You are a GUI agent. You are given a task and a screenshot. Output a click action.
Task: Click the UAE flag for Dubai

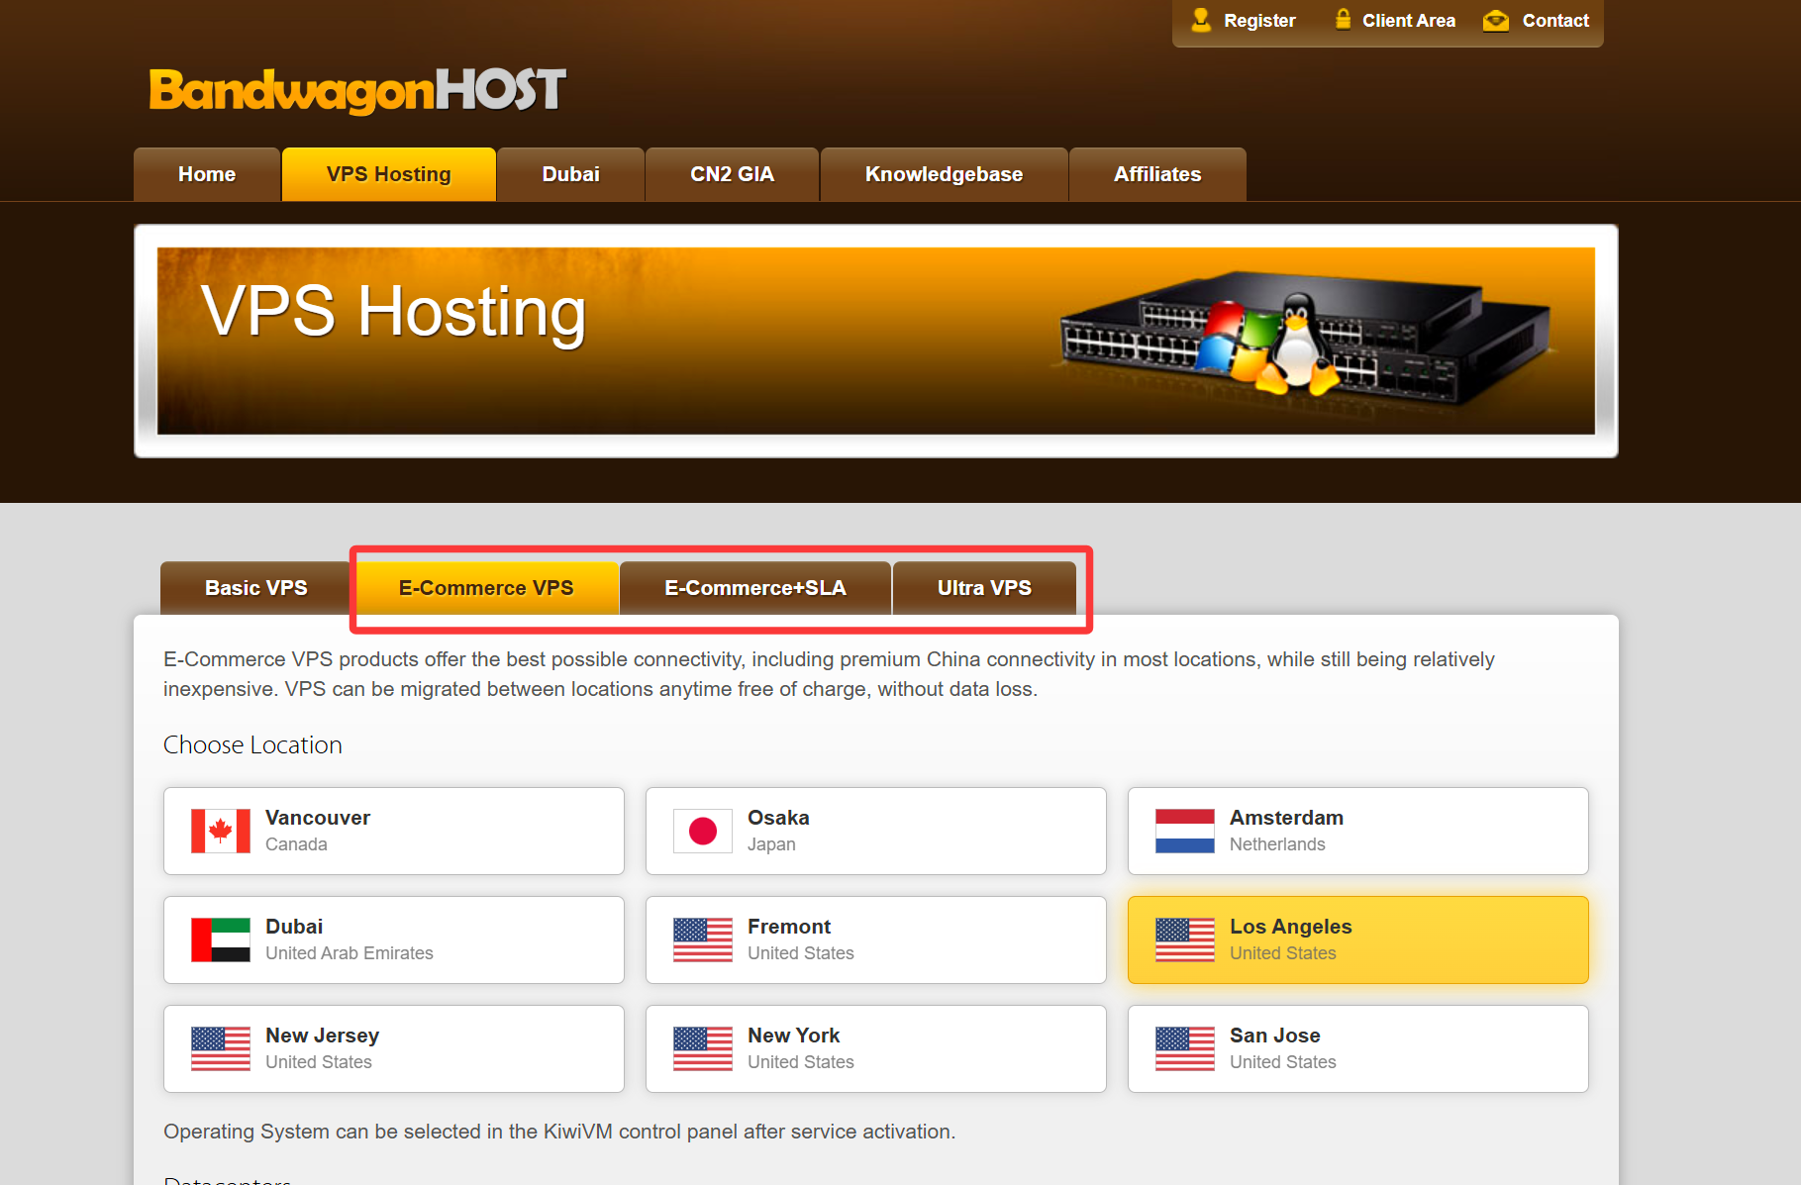click(x=220, y=939)
